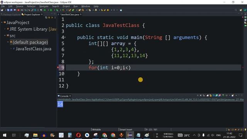
Task: Collapse the src folder node
Action: [x=5, y=36]
